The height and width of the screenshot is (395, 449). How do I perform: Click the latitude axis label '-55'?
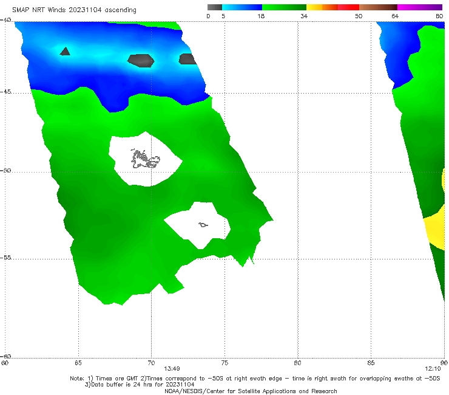coord(5,258)
